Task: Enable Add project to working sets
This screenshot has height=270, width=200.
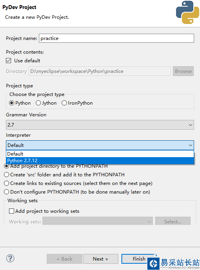Action: coord(11,211)
